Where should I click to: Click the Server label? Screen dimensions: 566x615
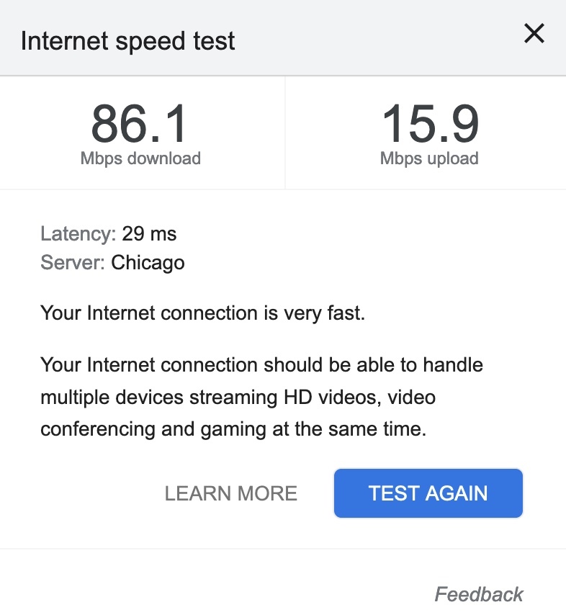pyautogui.click(x=73, y=263)
